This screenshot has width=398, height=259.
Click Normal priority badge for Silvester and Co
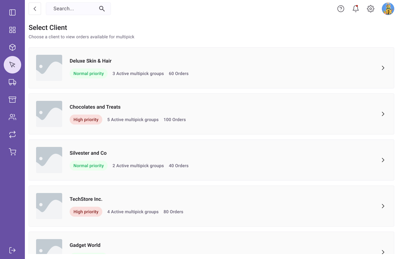(x=89, y=166)
